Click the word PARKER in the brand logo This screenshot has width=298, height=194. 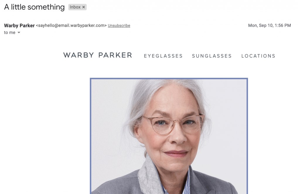point(115,55)
